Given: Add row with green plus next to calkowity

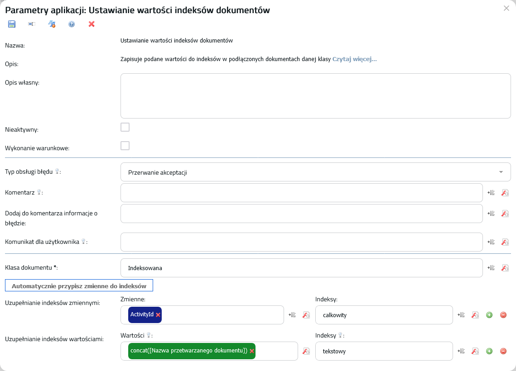Looking at the screenshot, I should (x=489, y=315).
